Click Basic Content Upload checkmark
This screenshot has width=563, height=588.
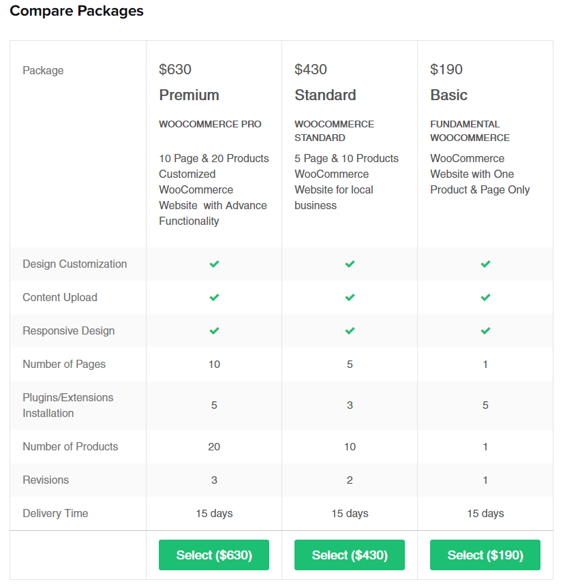coord(485,297)
